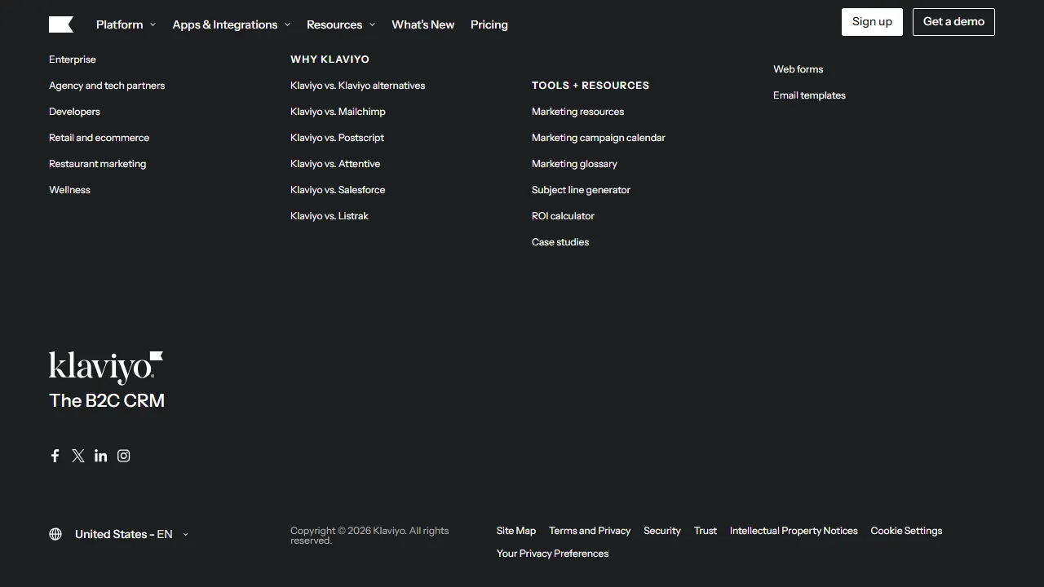Image resolution: width=1044 pixels, height=587 pixels.
Task: Go to What's New page
Action: [x=422, y=24]
